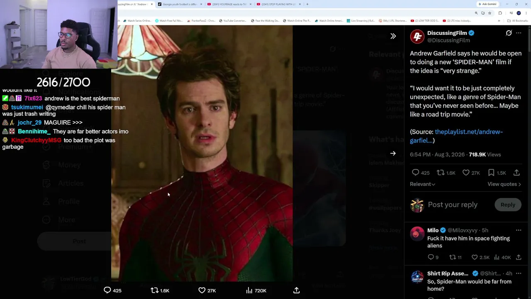Share the post from side panel share icon
Screen dimensions: 531x299
click(516, 173)
